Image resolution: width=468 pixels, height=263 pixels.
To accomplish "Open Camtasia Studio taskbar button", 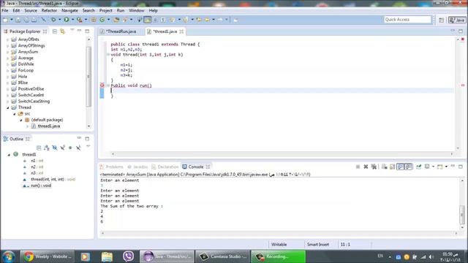I will 222,256.
